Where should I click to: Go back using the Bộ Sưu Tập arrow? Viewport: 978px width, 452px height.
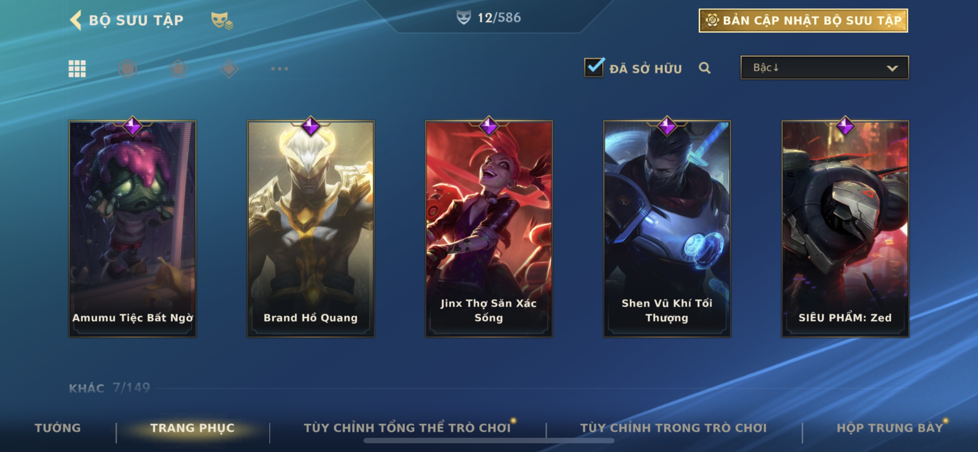[x=76, y=20]
